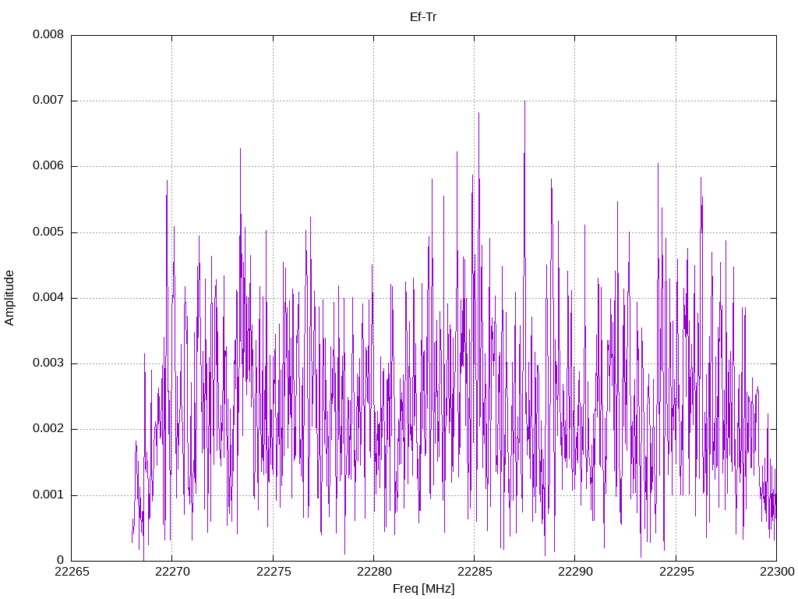Click the y-axis tick label 0.003
Viewport: 798px width, 599px height.
pos(48,363)
